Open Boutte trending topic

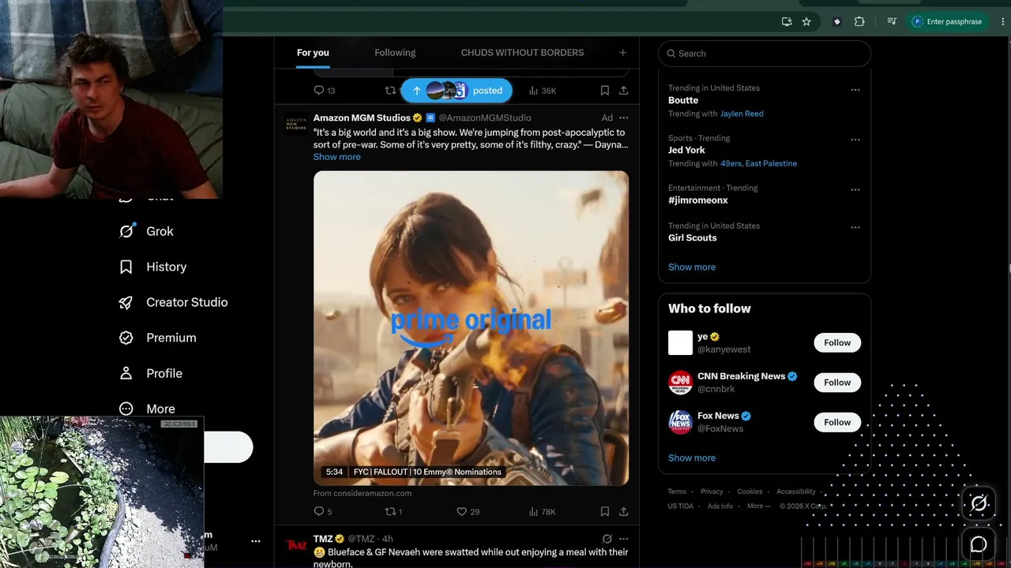click(683, 100)
